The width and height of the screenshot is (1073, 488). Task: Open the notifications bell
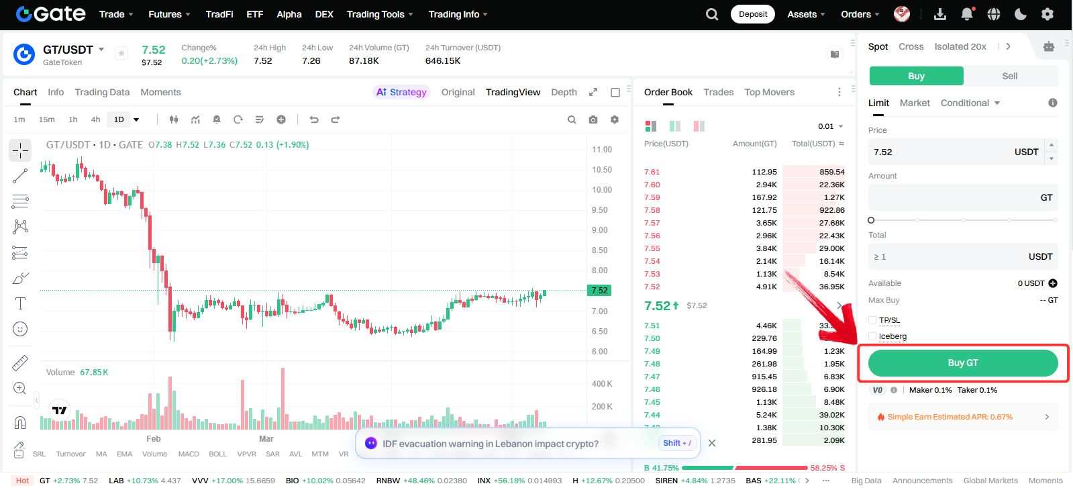tap(967, 14)
